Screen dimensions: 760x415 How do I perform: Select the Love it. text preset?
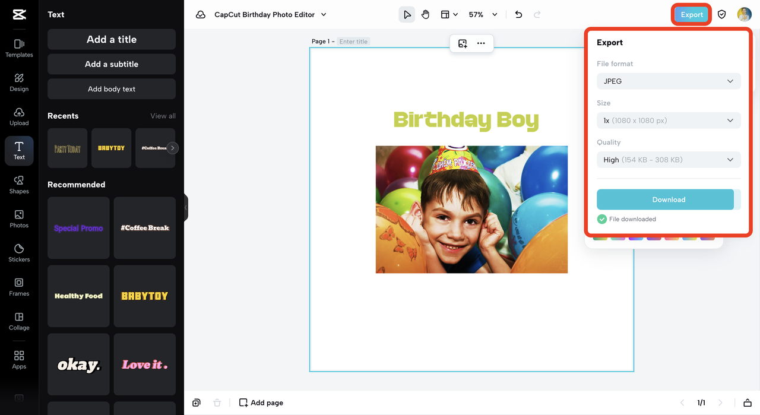point(145,365)
